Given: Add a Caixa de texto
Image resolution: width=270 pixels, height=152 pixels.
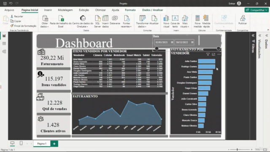Looking at the screenshot, I should pyautogui.click(x=175, y=22).
